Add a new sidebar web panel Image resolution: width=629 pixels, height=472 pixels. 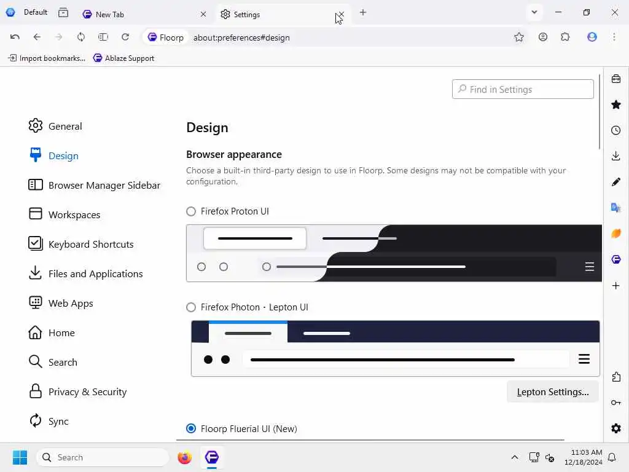tap(615, 285)
